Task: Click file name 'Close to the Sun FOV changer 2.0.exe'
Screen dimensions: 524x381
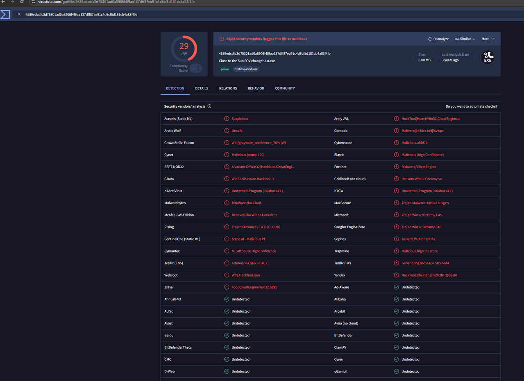Action: (247, 61)
